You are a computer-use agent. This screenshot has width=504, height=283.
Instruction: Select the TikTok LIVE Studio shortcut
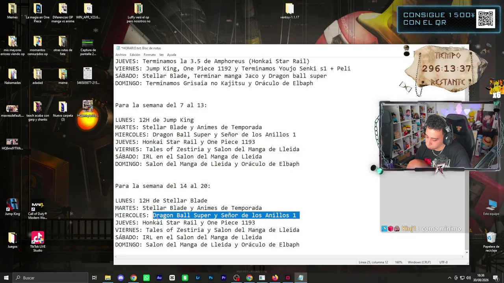37,242
